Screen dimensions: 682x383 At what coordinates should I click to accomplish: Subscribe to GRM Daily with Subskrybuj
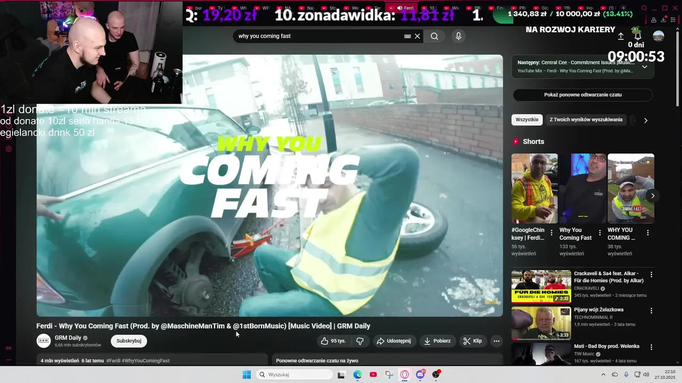tap(129, 341)
